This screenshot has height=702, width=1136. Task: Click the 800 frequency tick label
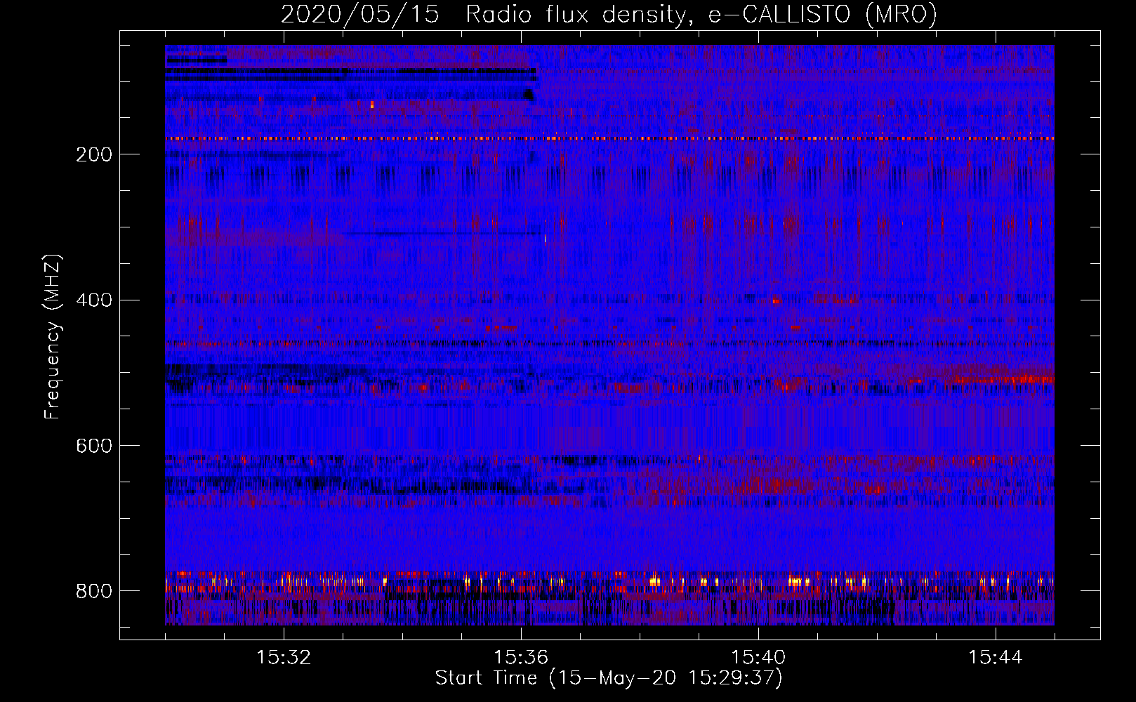pyautogui.click(x=94, y=591)
